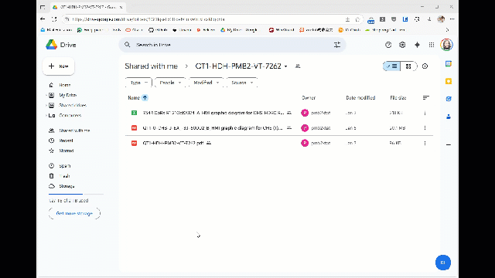Viewport: 495px width, 278px height.
Task: Click the Search in Drive field
Action: [x=232, y=45]
